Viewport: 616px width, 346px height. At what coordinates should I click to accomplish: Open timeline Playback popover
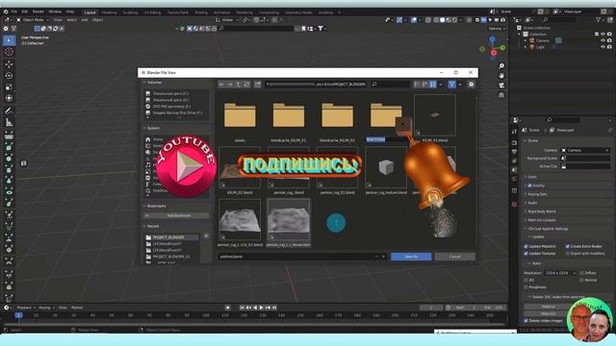[26, 308]
